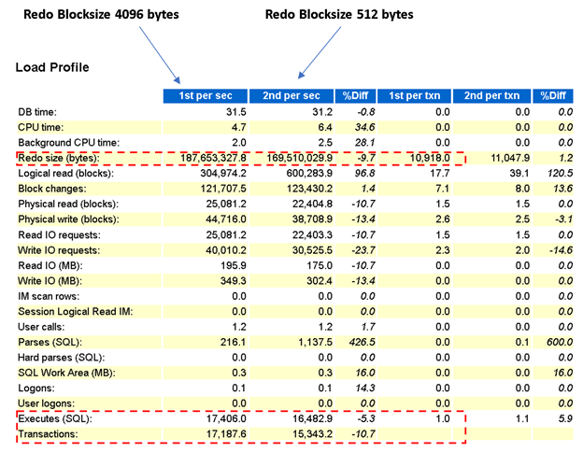Click the "Redo Blocksize 512 bytes" annotation

(339, 15)
